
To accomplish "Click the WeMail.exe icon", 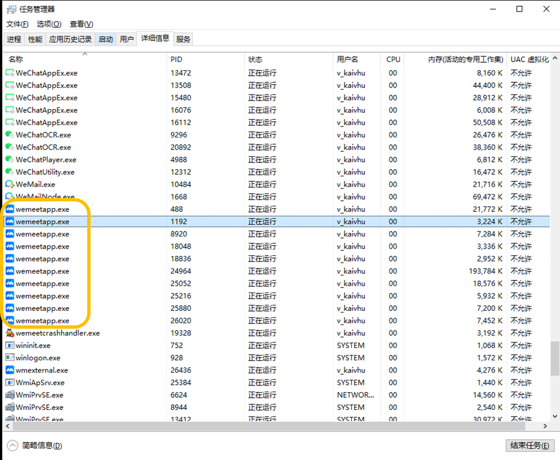I will tap(9, 184).
